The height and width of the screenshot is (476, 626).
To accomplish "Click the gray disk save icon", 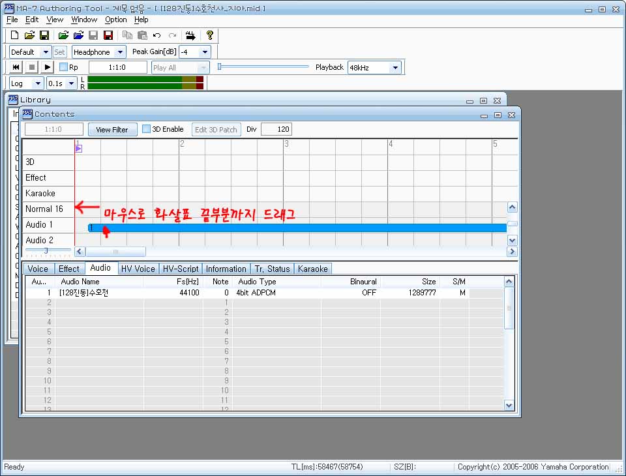I will point(93,35).
